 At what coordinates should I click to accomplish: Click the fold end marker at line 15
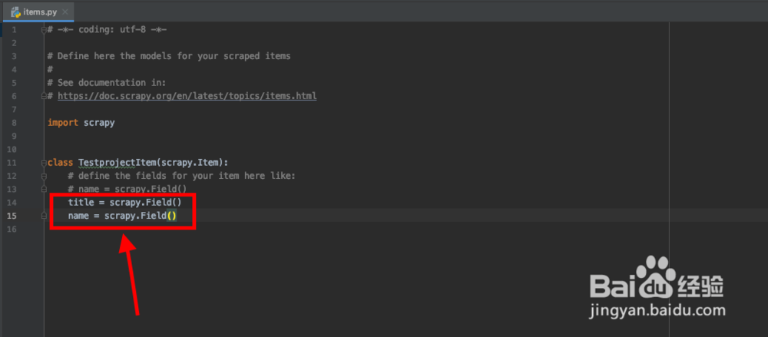click(x=44, y=216)
